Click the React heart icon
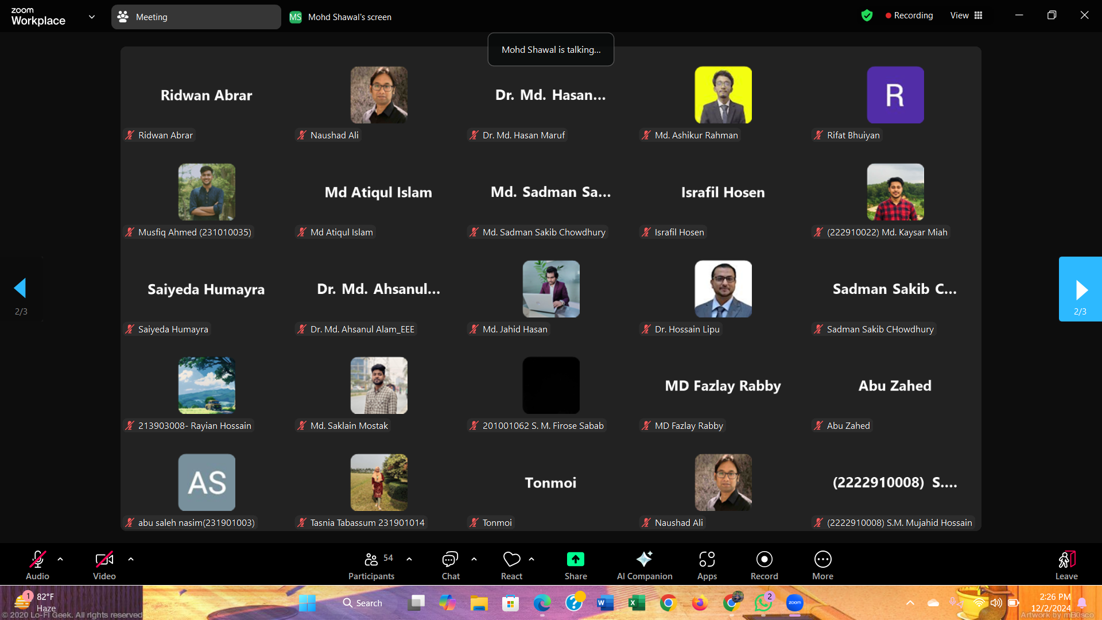 (x=511, y=560)
